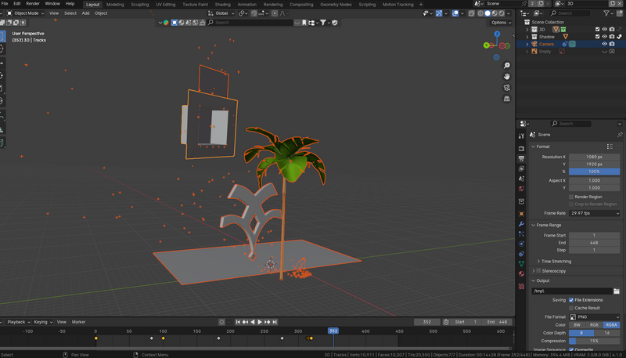This screenshot has width=626, height=358.
Task: Click the Compression slider
Action: pyautogui.click(x=594, y=341)
